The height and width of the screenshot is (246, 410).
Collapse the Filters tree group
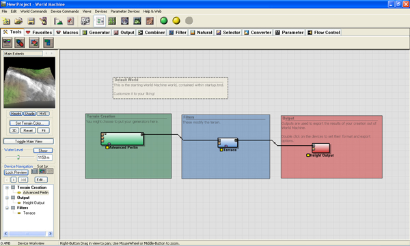[7, 208]
